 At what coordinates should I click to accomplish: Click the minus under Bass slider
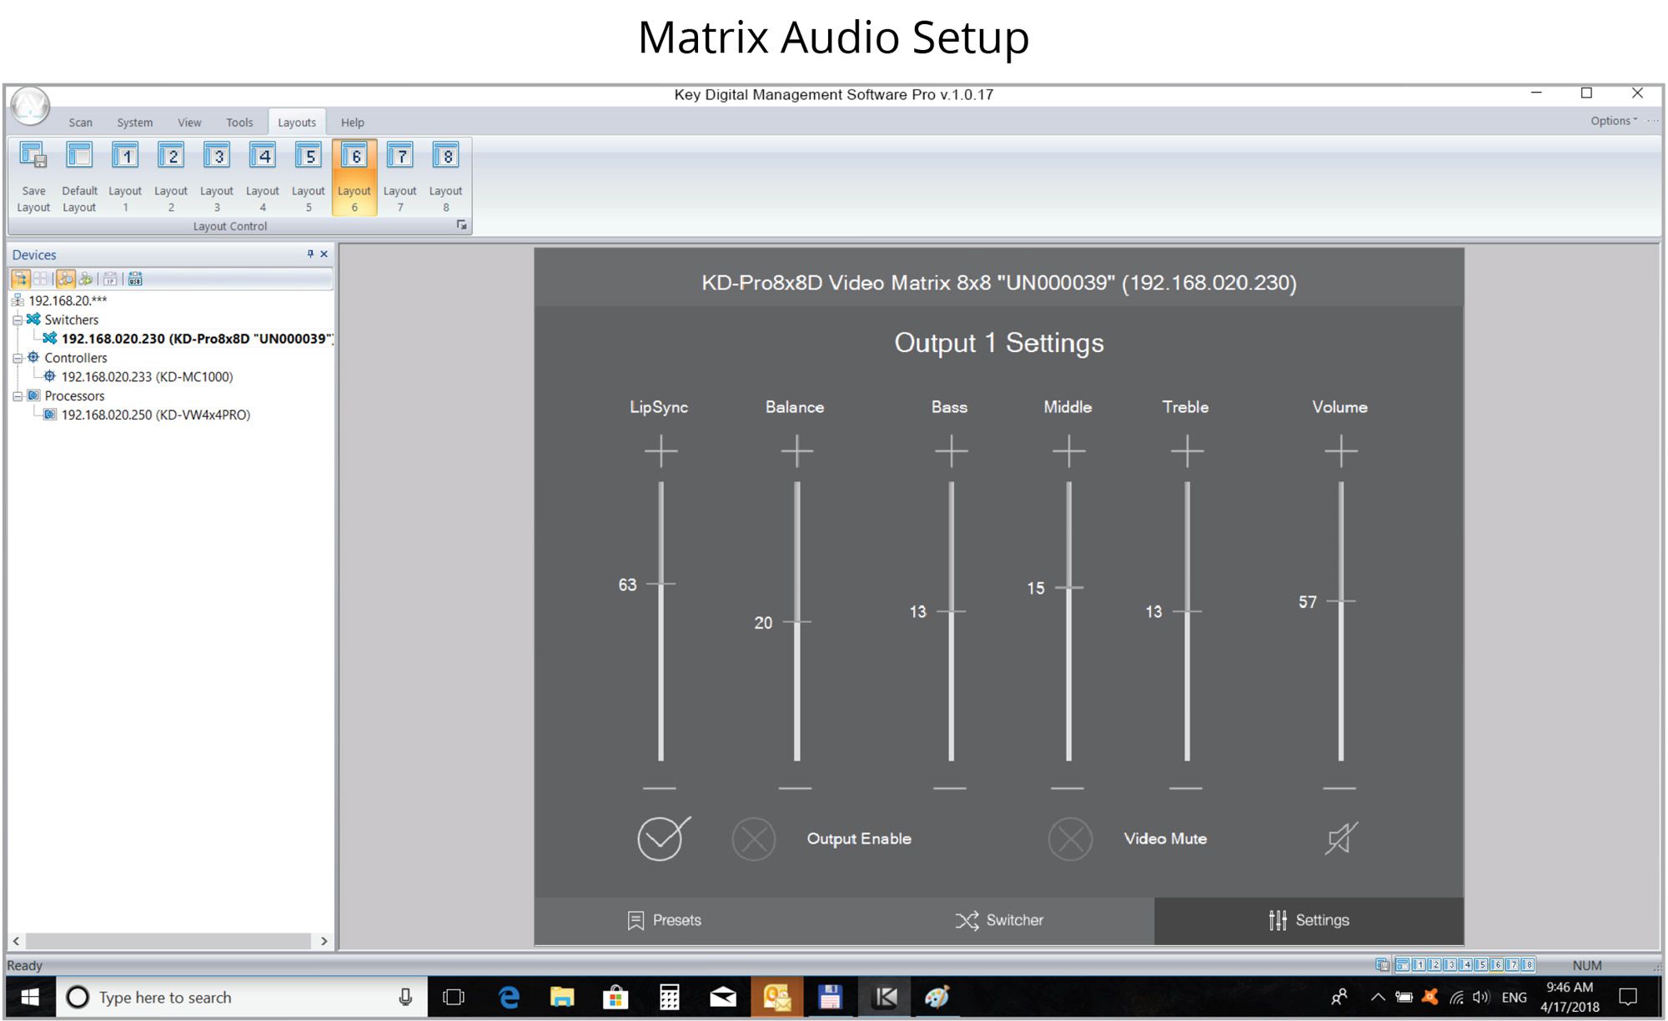950,787
